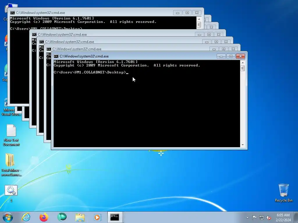The width and height of the screenshot is (298, 223).
Task: Maximize the frontmost cmd.exe window
Action: click(231, 56)
